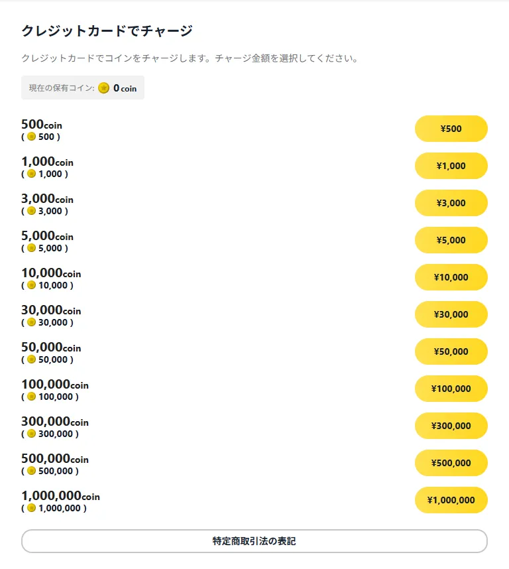The width and height of the screenshot is (509, 569).
Task: Click the coin icon under 10,000coin
Action: click(x=32, y=285)
